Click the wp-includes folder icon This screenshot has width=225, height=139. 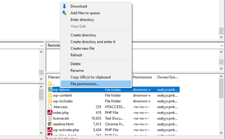click(50, 101)
